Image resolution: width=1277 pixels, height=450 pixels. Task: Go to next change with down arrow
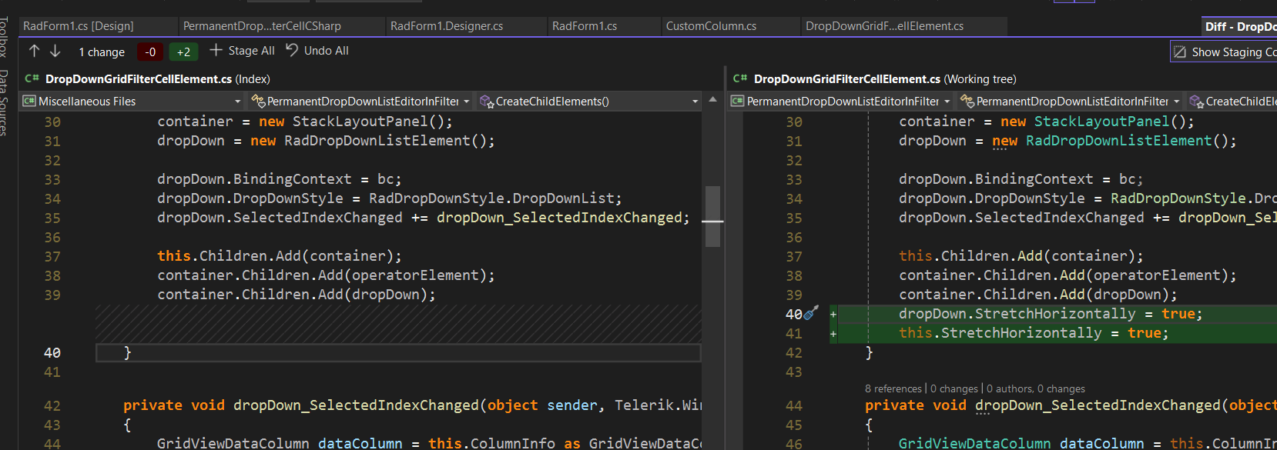[55, 51]
